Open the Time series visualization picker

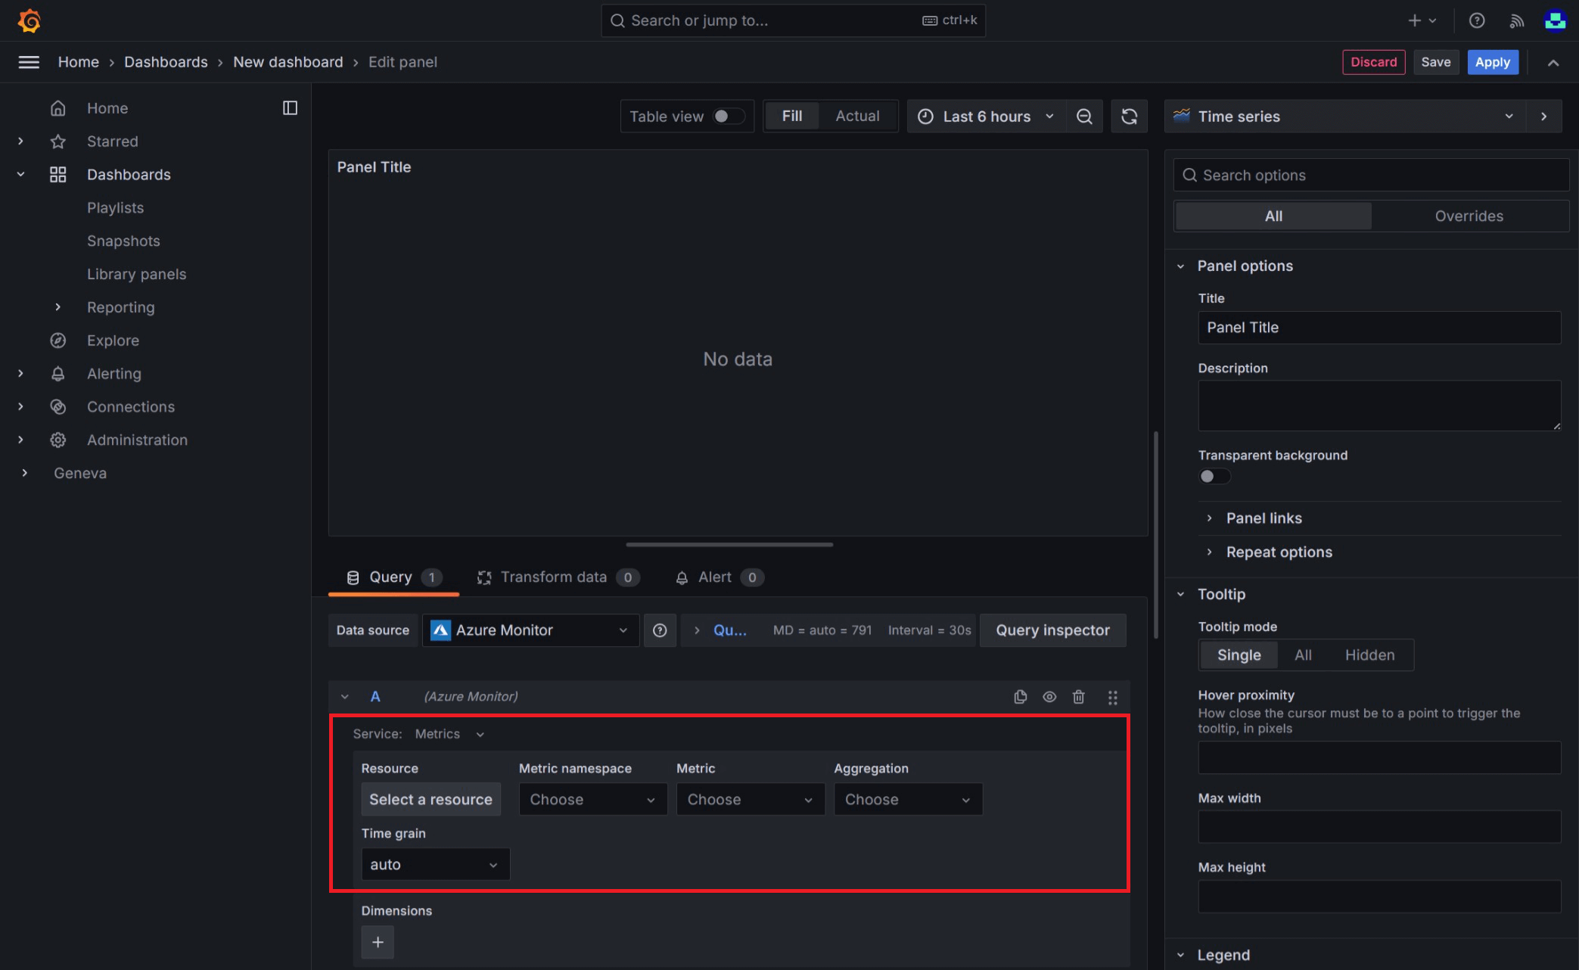[1343, 117]
